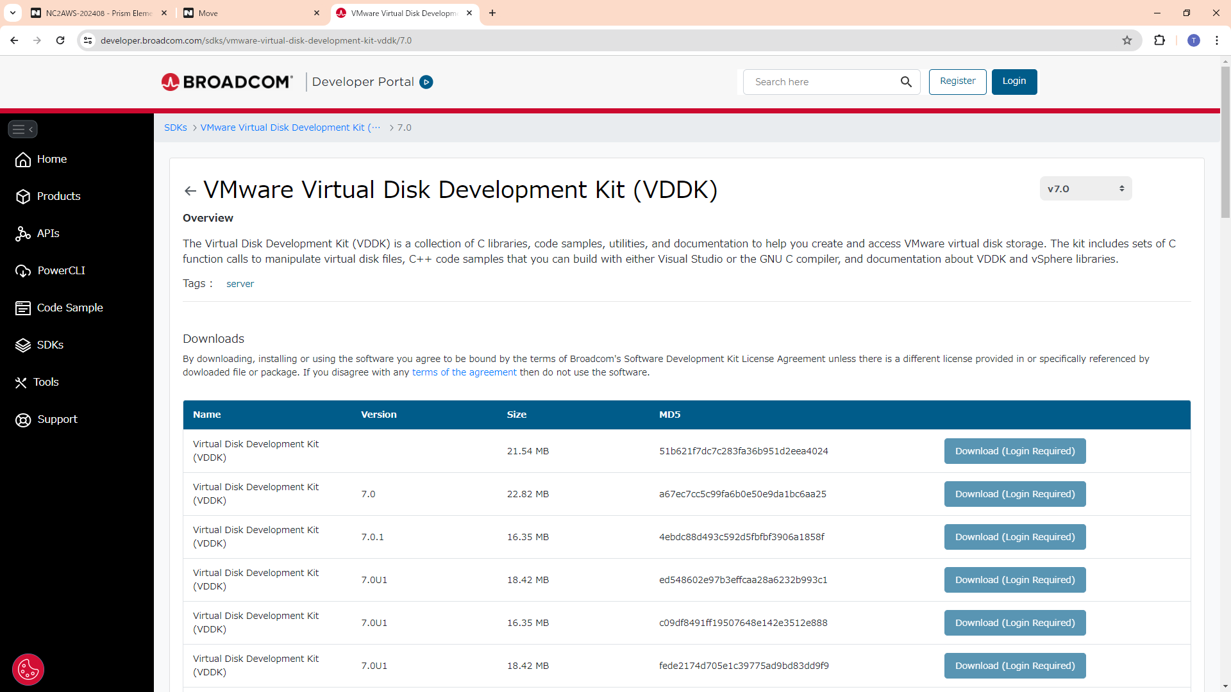Open PowerCLI in sidebar
This screenshot has height=692, width=1231.
tap(61, 270)
